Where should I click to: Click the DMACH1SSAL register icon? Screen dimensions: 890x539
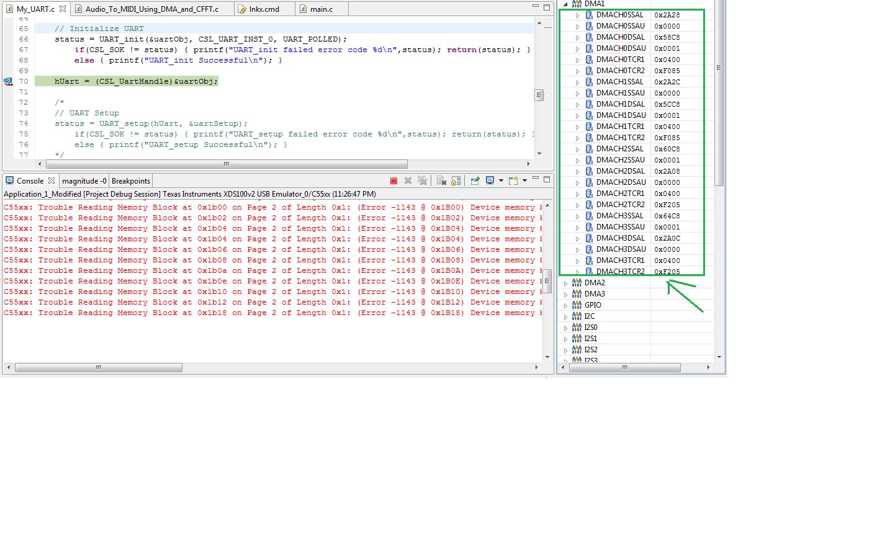point(589,82)
